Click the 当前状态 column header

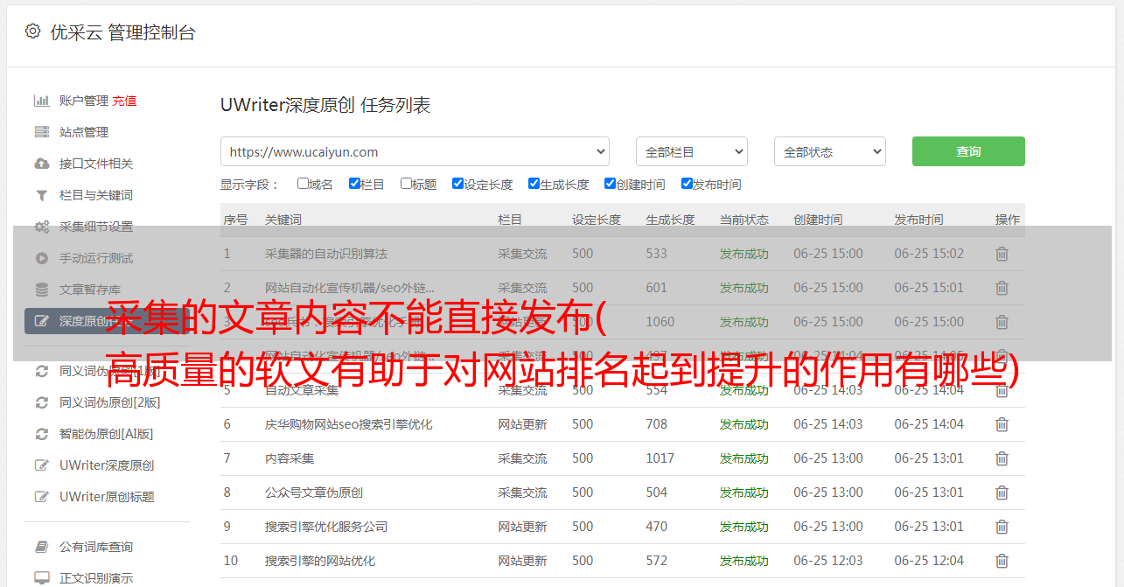(x=744, y=220)
